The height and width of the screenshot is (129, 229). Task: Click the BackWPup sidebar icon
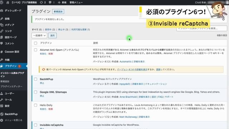pyautogui.click(x=1, y=114)
